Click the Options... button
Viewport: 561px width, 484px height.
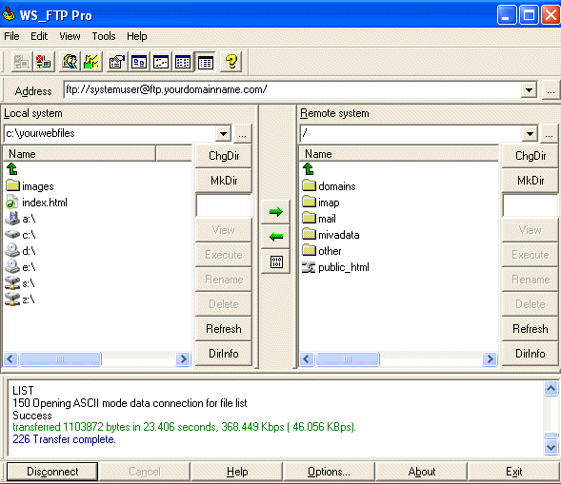(329, 472)
